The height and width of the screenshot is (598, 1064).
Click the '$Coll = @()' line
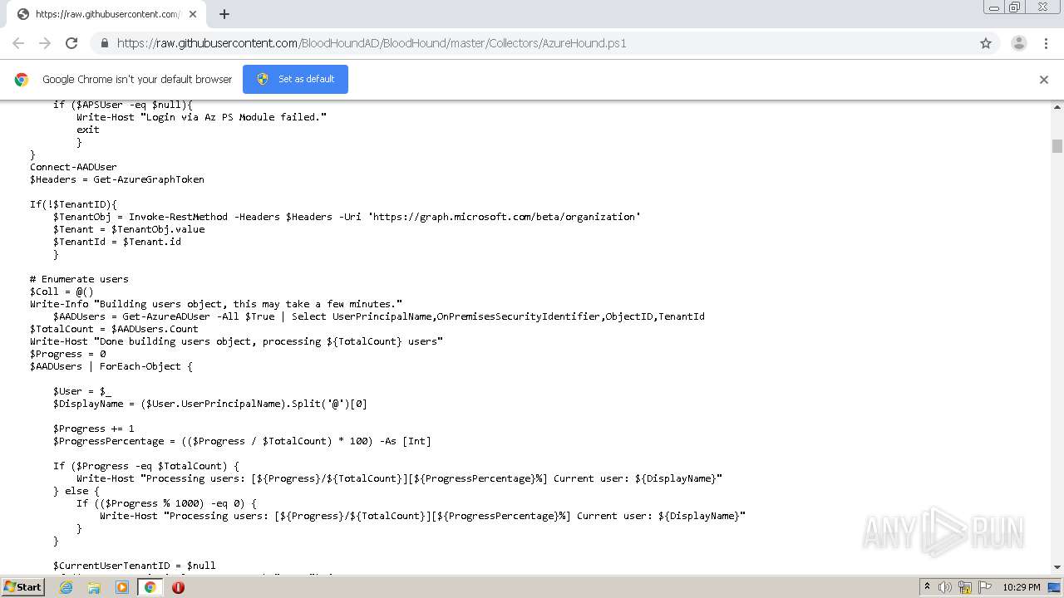pos(62,292)
